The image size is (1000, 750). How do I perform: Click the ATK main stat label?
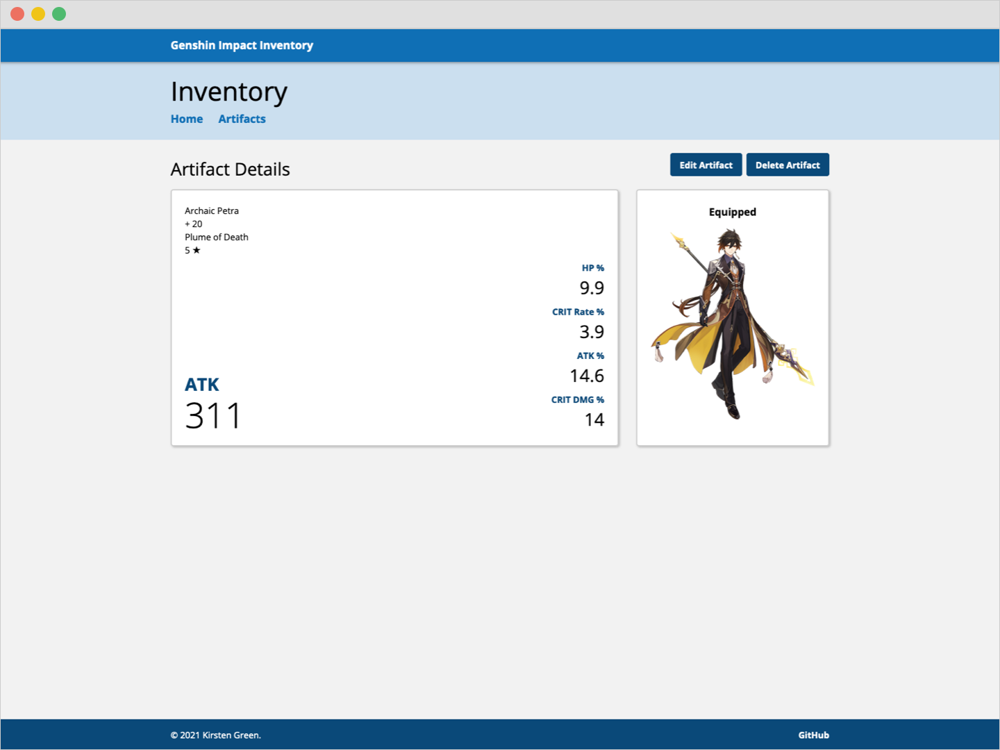point(202,385)
